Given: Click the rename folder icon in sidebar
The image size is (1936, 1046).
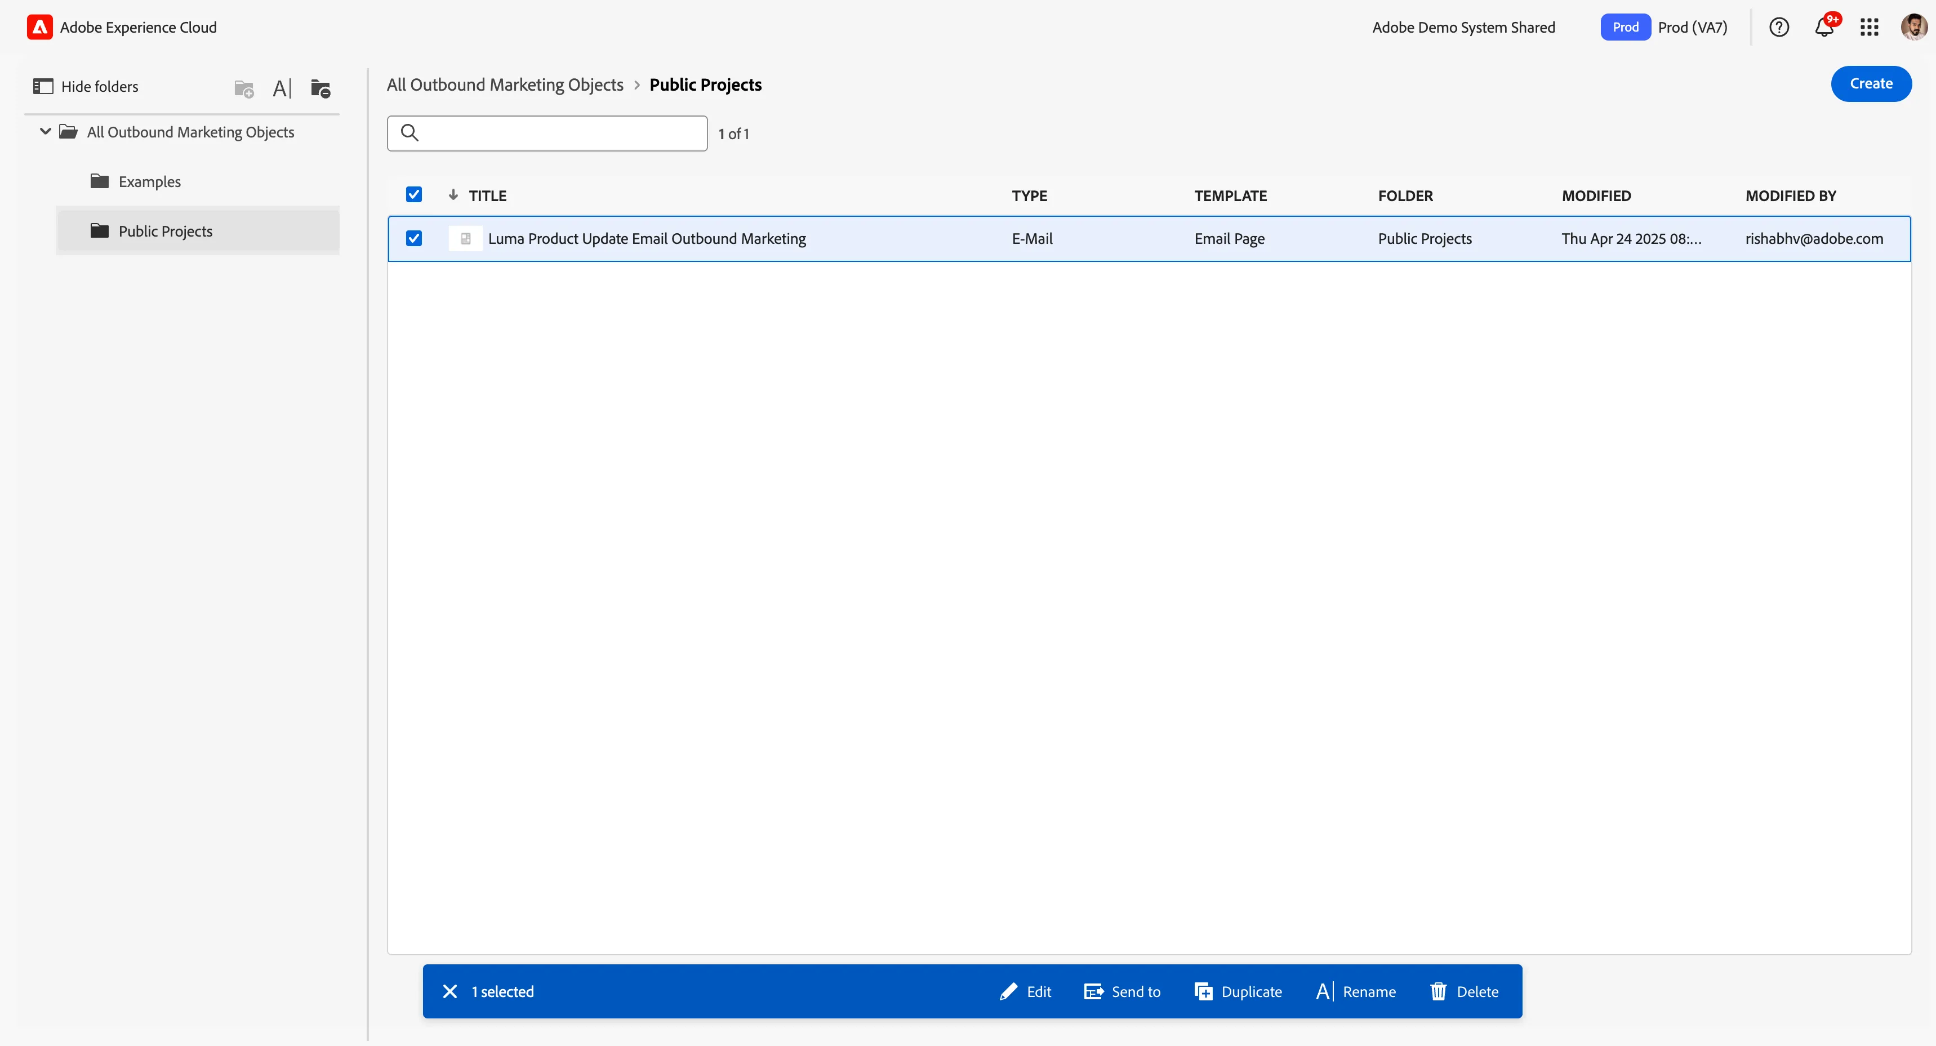Looking at the screenshot, I should (282, 88).
